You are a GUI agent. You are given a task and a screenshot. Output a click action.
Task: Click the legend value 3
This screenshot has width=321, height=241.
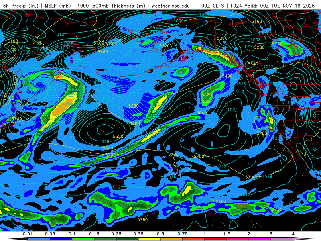click(x=271, y=234)
